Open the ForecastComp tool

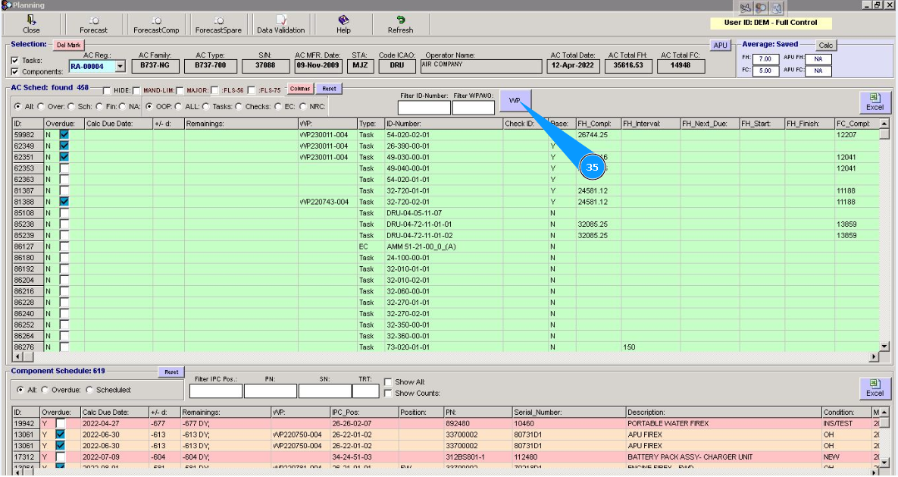point(155,24)
